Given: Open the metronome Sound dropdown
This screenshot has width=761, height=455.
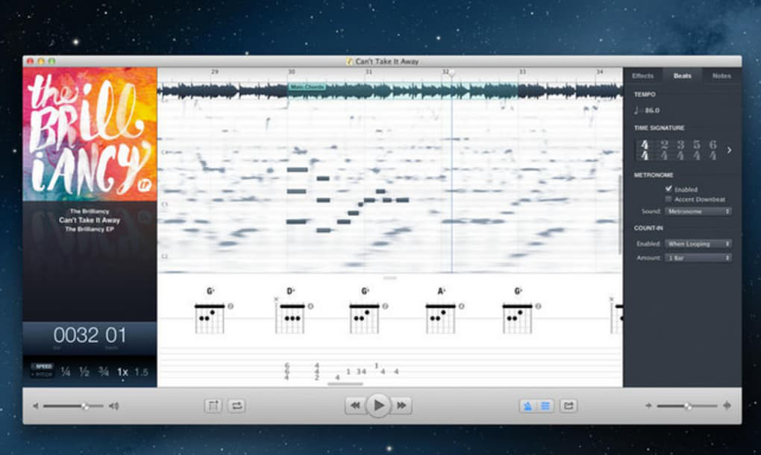Looking at the screenshot, I should click(x=698, y=211).
